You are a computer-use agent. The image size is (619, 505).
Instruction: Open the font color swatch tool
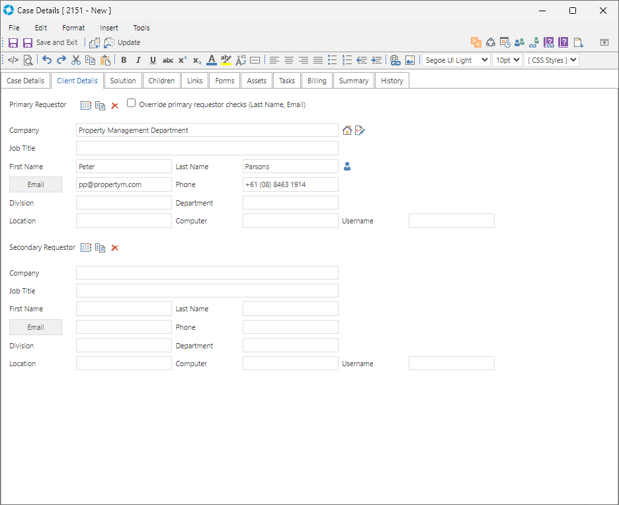[x=211, y=60]
